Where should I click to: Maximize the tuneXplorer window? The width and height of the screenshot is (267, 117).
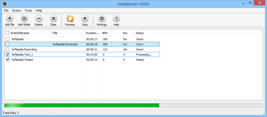point(250,3)
